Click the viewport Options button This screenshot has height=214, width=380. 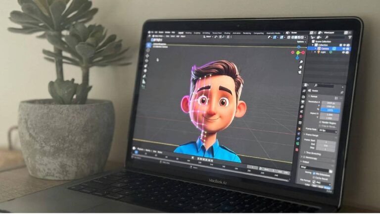pos(301,42)
